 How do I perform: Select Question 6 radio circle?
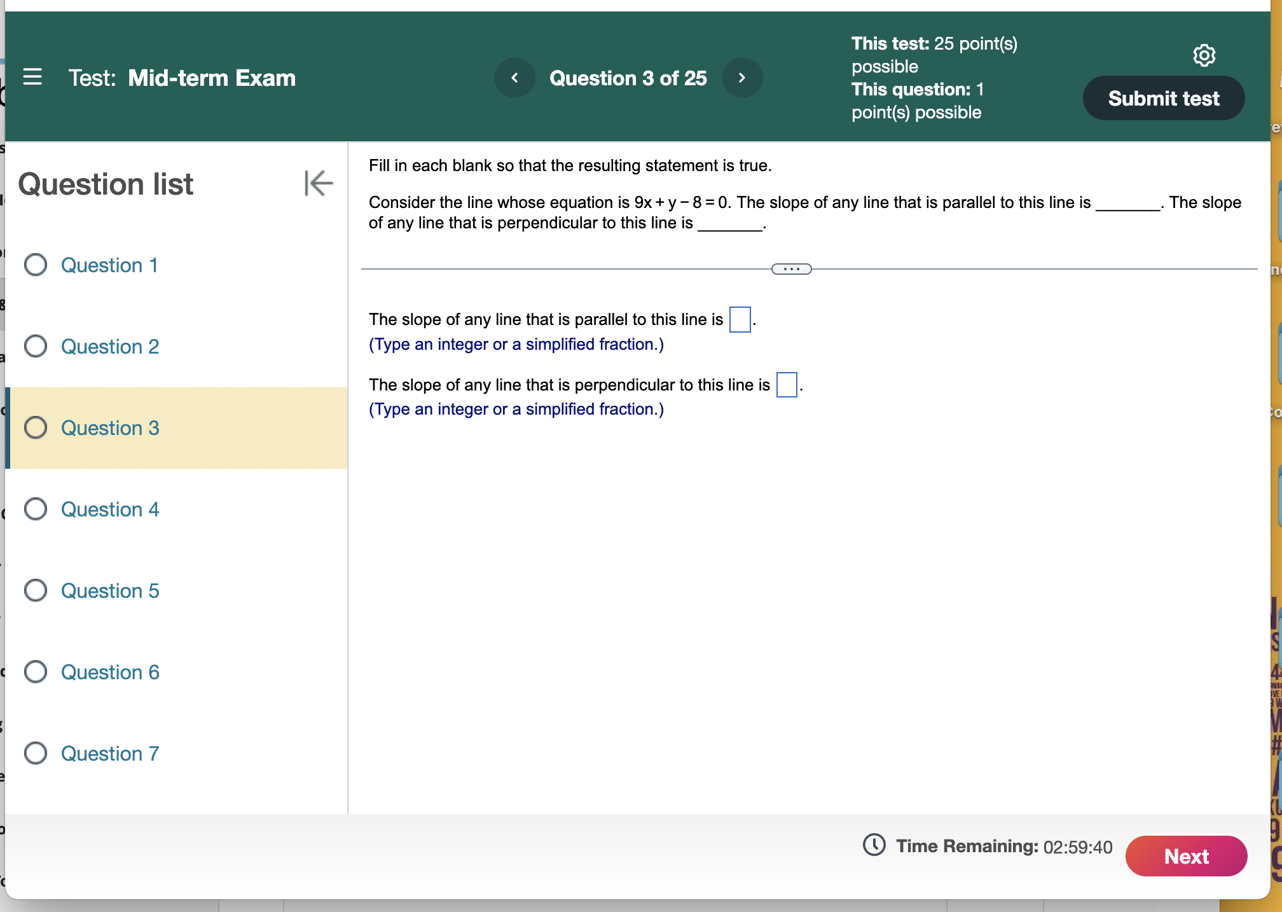coord(36,672)
